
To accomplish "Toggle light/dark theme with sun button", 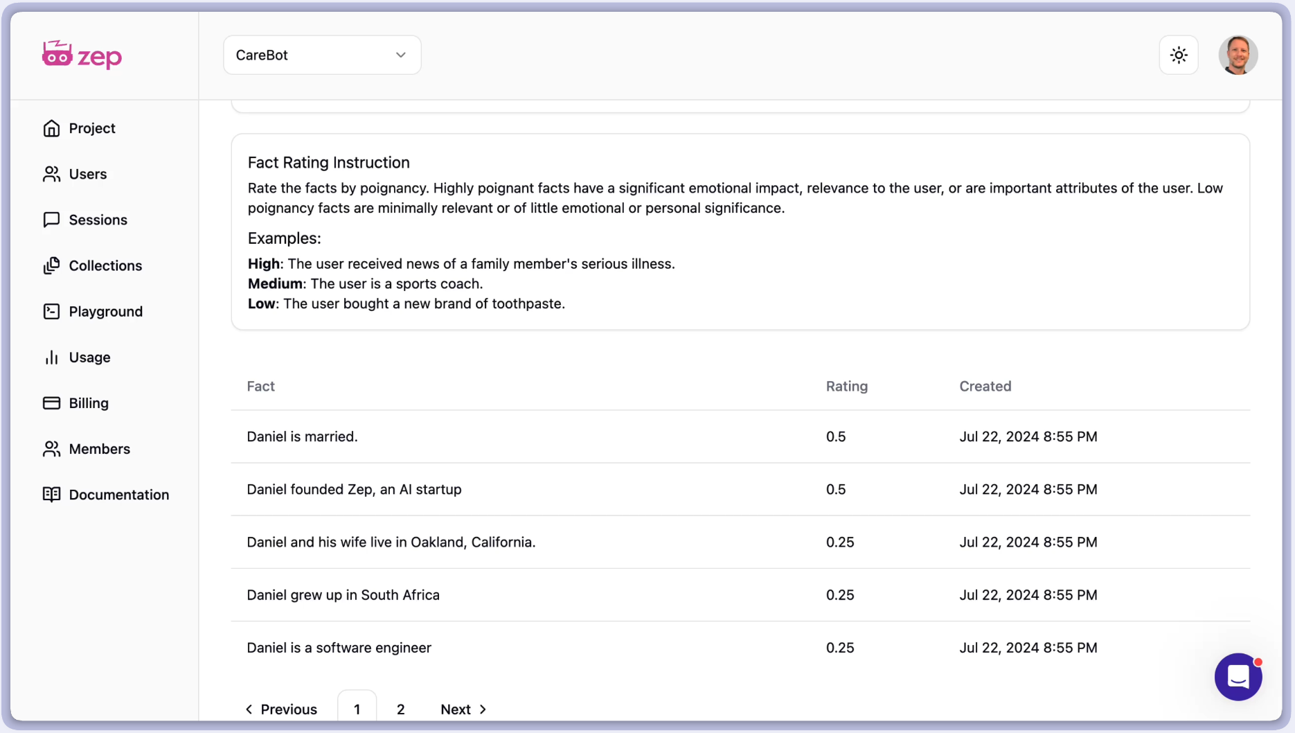I will [x=1179, y=55].
